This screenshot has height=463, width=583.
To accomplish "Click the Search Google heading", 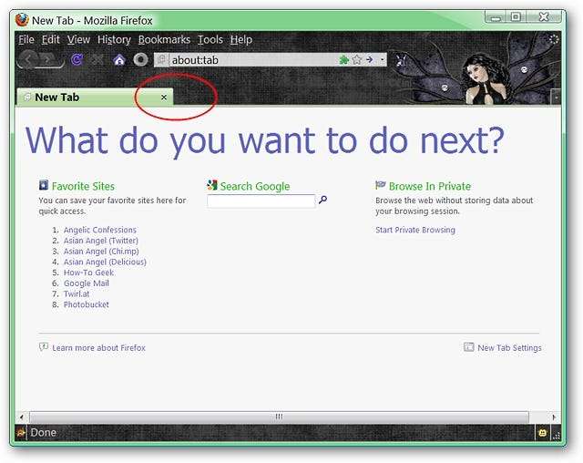I will point(255,186).
